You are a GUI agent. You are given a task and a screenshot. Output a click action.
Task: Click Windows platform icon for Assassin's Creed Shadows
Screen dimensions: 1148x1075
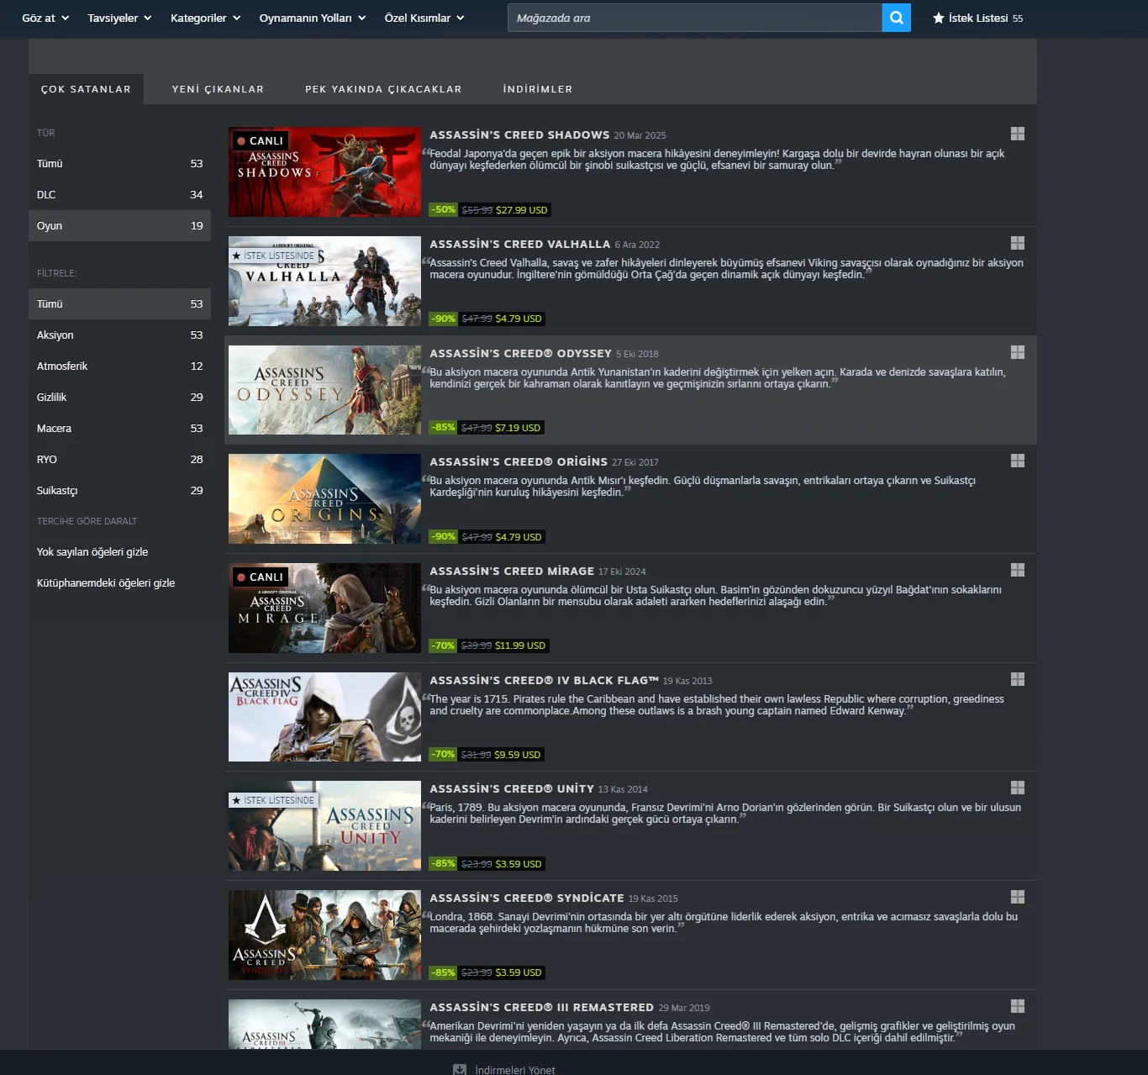tap(1018, 134)
